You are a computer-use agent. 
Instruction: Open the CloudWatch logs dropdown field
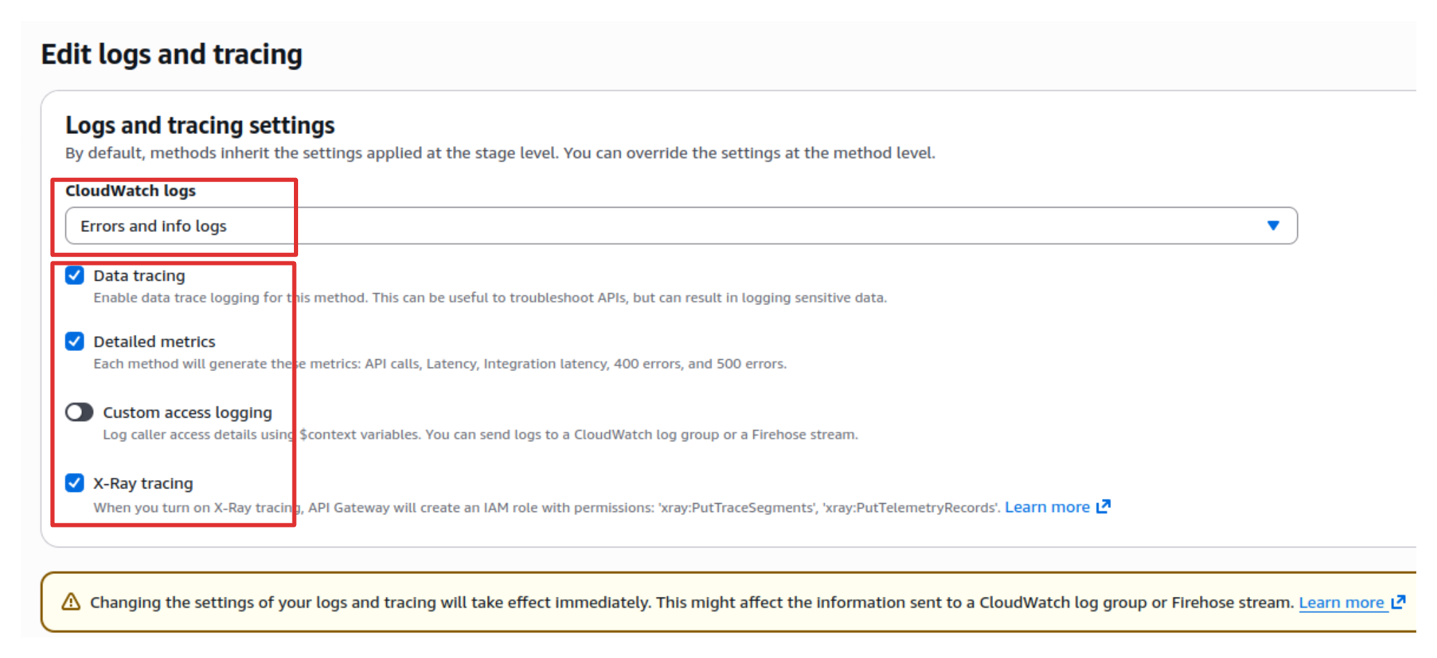coord(680,226)
